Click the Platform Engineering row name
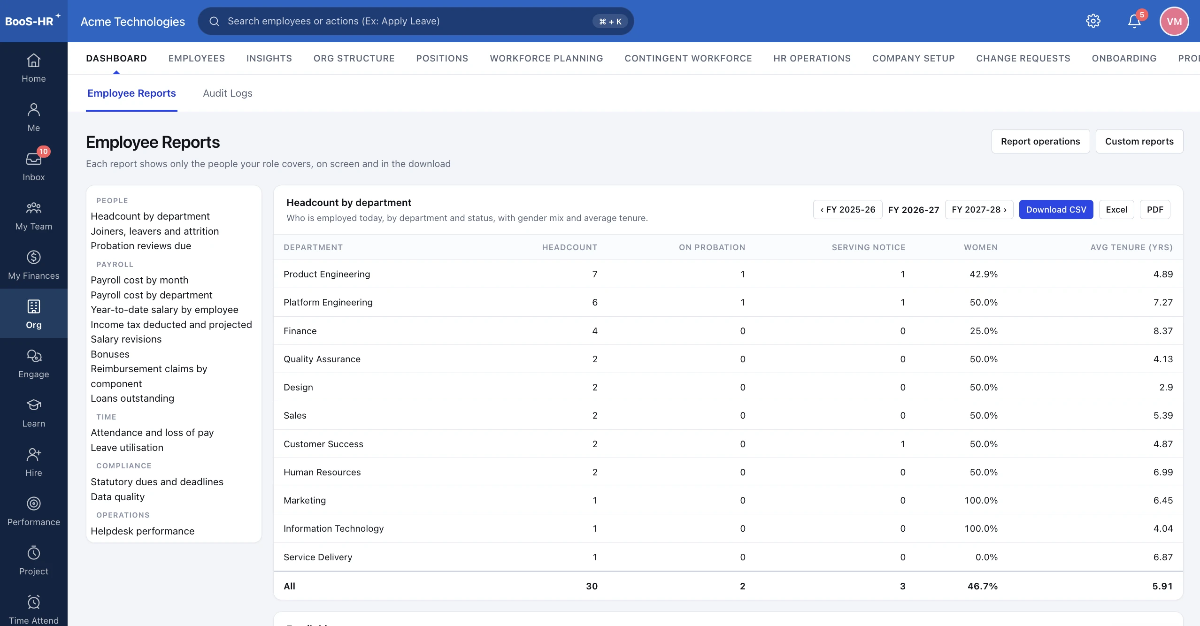Screen dimensions: 1200x626 click(328, 302)
